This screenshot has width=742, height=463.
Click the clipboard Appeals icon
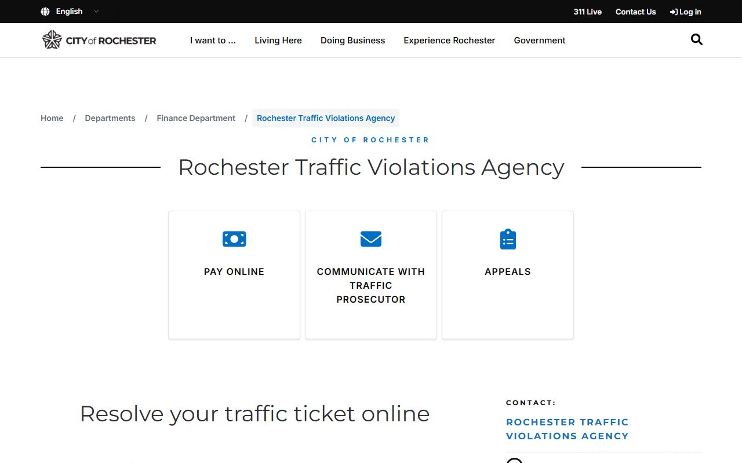pyautogui.click(x=508, y=239)
